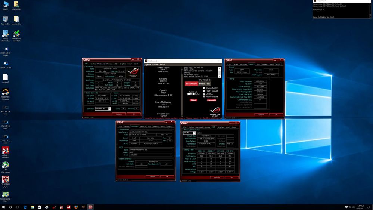The width and height of the screenshot is (373, 210).
Task: Select RealBench Stress Test mode button
Action: tap(204, 84)
